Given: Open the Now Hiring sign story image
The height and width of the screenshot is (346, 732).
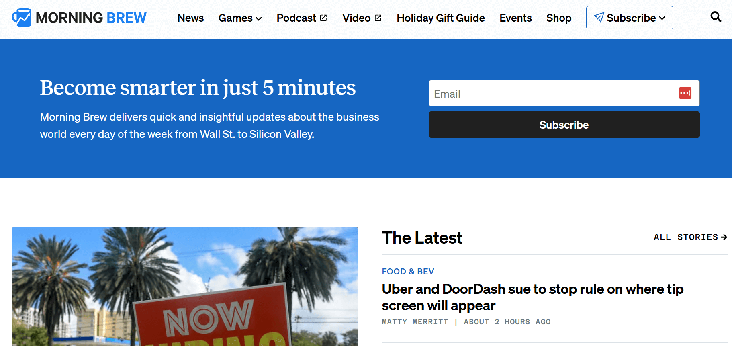Looking at the screenshot, I should (x=185, y=286).
